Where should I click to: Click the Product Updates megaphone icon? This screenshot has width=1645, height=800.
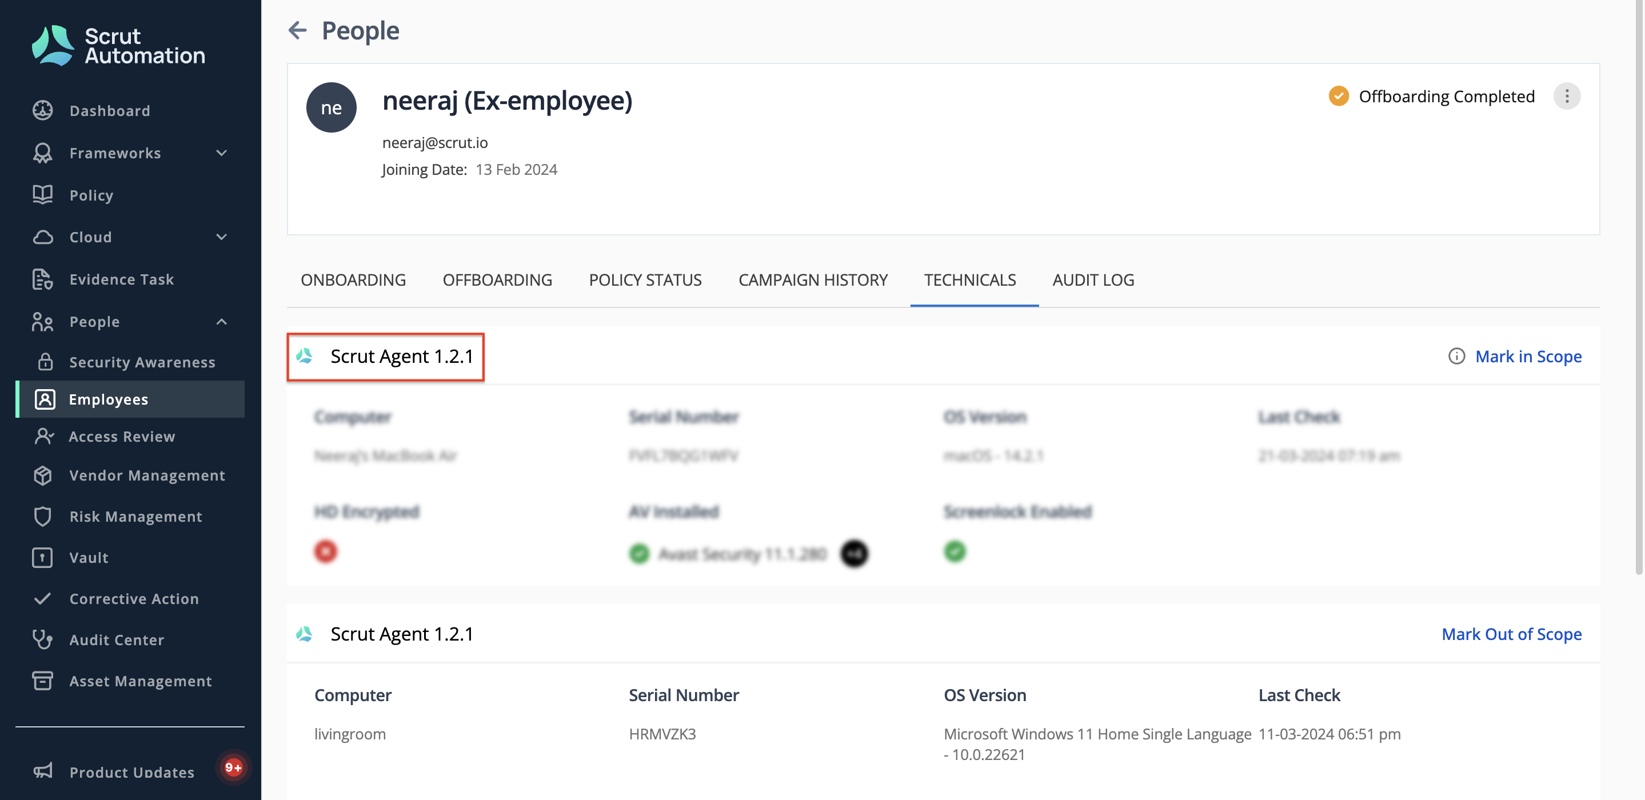click(x=43, y=771)
